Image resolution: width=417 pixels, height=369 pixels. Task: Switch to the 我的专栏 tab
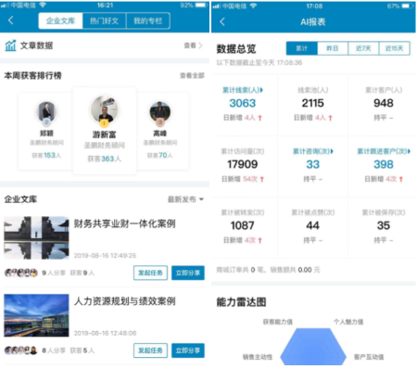click(148, 20)
